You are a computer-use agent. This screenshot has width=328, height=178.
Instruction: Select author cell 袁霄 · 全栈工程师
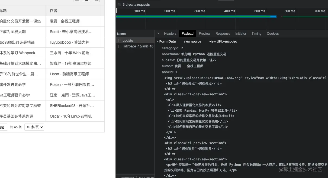(73, 21)
